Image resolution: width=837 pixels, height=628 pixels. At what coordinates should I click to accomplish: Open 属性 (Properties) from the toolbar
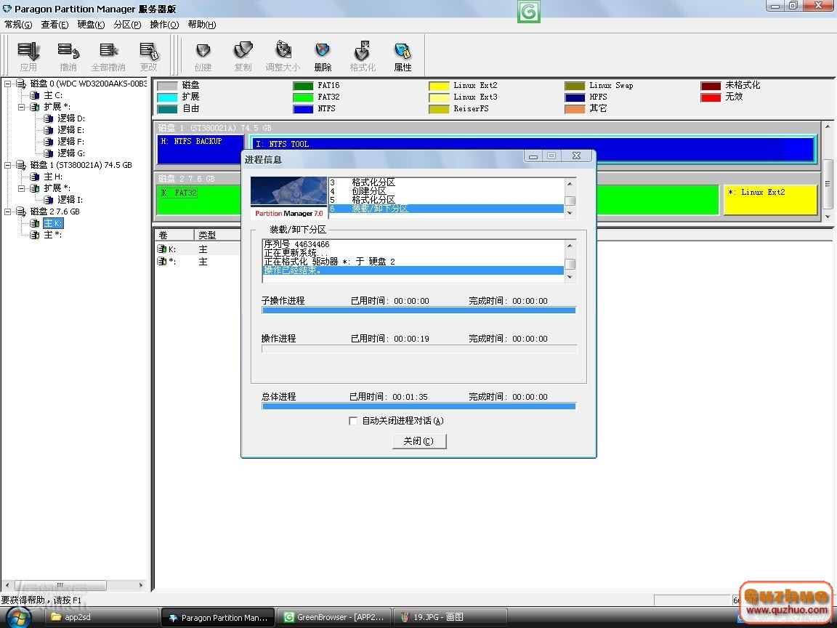tap(403, 52)
